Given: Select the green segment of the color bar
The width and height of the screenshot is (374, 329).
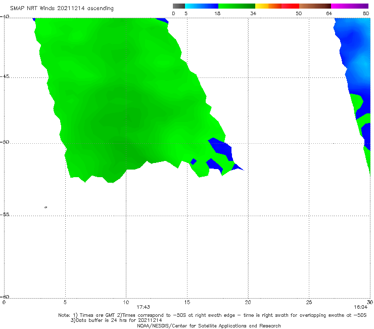Looking at the screenshot, I should (237, 6).
